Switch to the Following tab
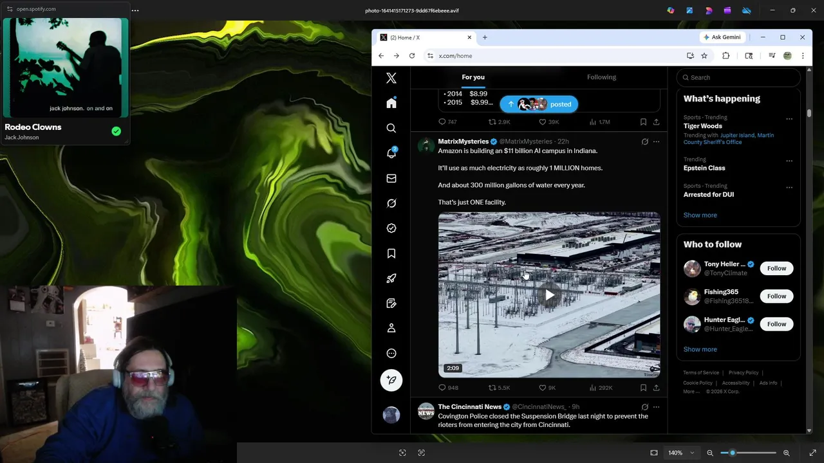Screen dimensions: 824x463 [x=601, y=77]
